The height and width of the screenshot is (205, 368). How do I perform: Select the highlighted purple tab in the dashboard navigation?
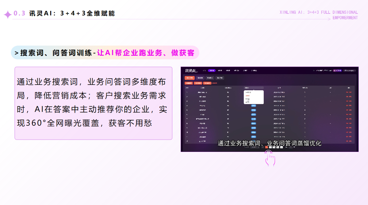coord(212,70)
